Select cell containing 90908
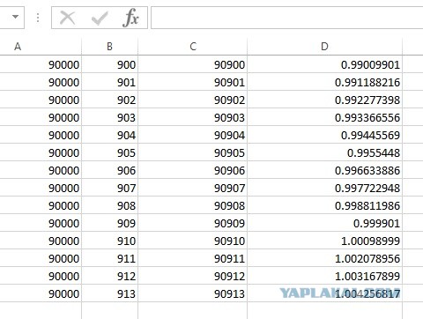The height and width of the screenshot is (319, 423). click(x=193, y=205)
